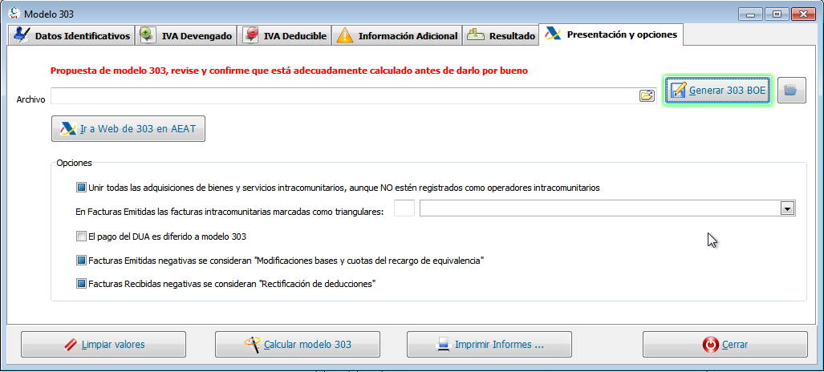The height and width of the screenshot is (372, 824).
Task: Enable El pago del DUA es diferido checkbox
Action: point(81,237)
